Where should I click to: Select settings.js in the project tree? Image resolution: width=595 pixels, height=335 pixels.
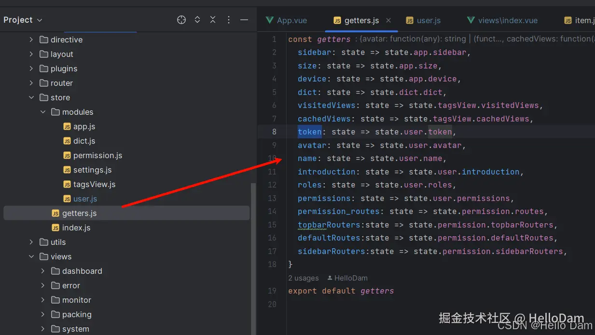click(x=92, y=170)
